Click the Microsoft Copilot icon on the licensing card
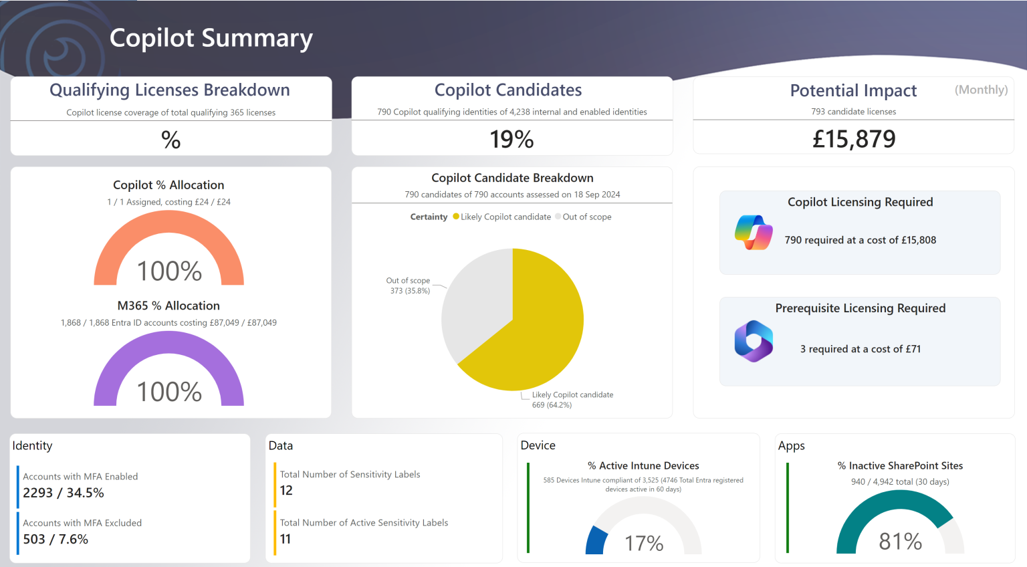Image resolution: width=1027 pixels, height=567 pixels. point(754,232)
